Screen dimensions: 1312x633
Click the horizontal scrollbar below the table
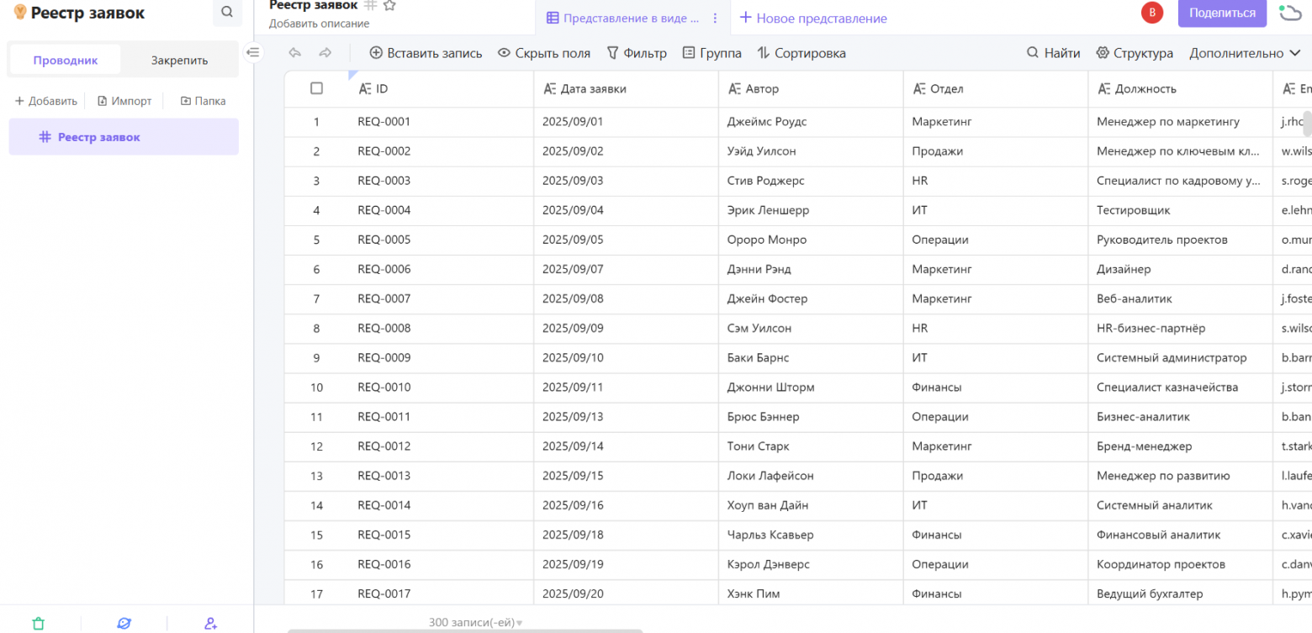coord(464,630)
